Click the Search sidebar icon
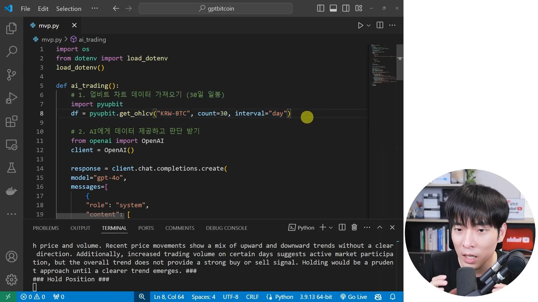The height and width of the screenshot is (302, 538). coord(11,51)
